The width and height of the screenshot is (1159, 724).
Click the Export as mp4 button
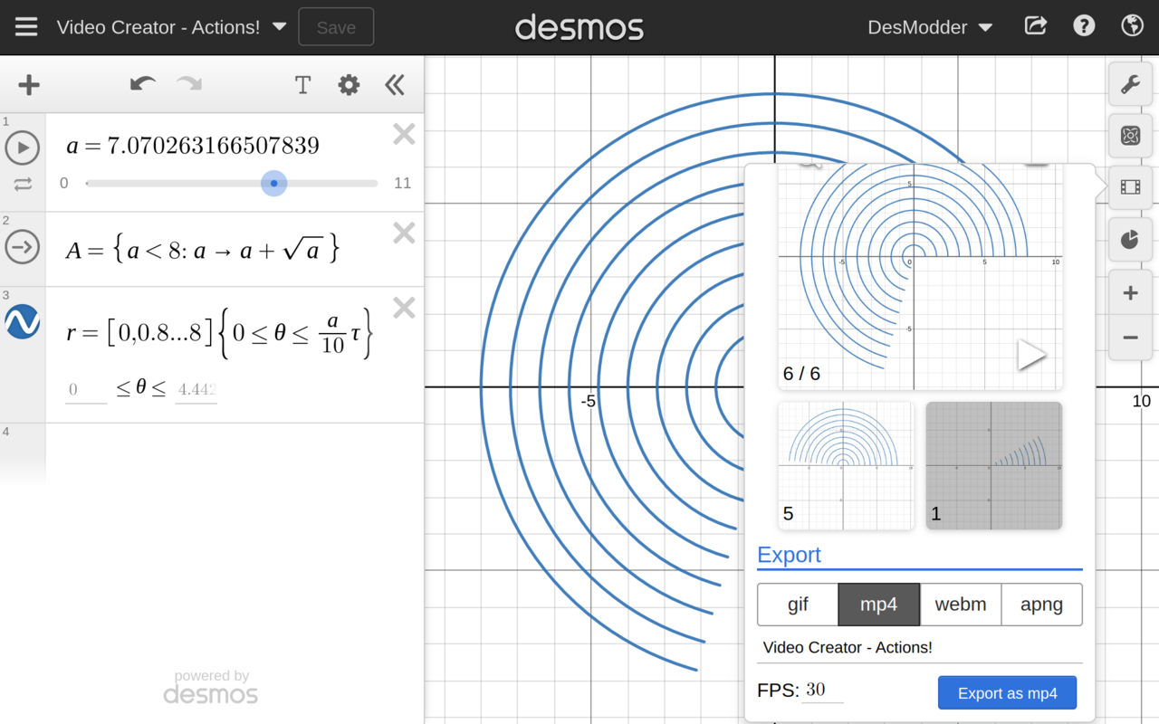1007,692
